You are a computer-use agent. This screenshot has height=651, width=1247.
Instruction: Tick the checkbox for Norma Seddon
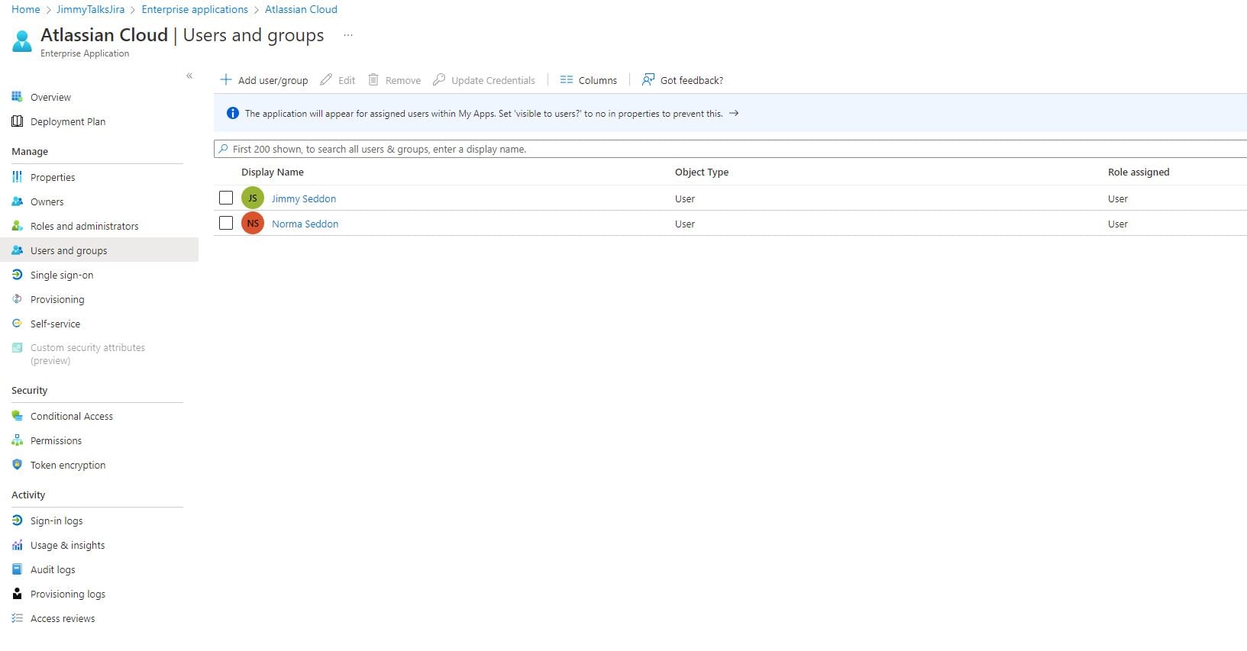point(226,223)
